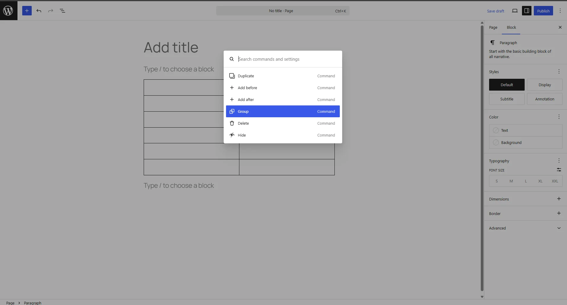Open Styles options three-dot menu
Viewport: 567px width, 305px height.
(559, 71)
